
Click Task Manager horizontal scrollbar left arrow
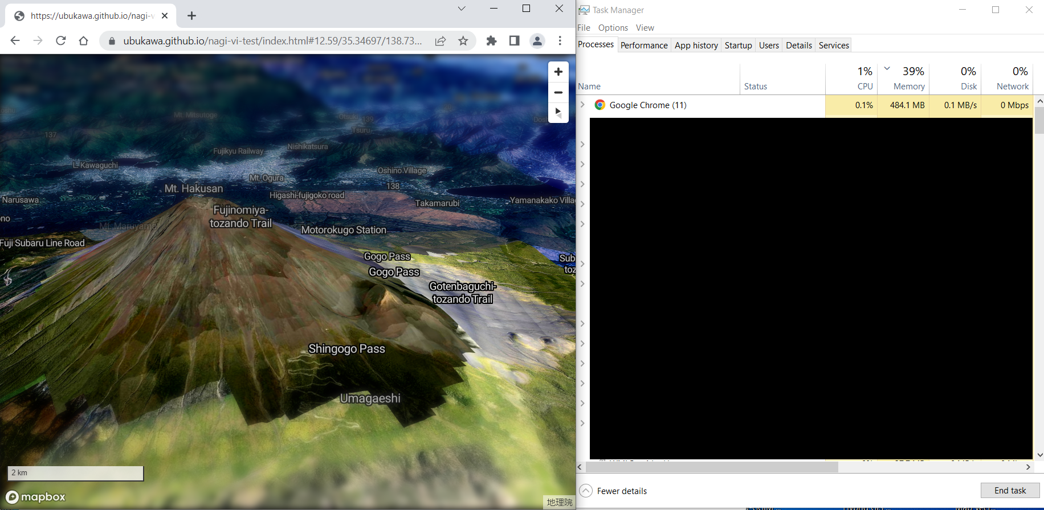[580, 467]
